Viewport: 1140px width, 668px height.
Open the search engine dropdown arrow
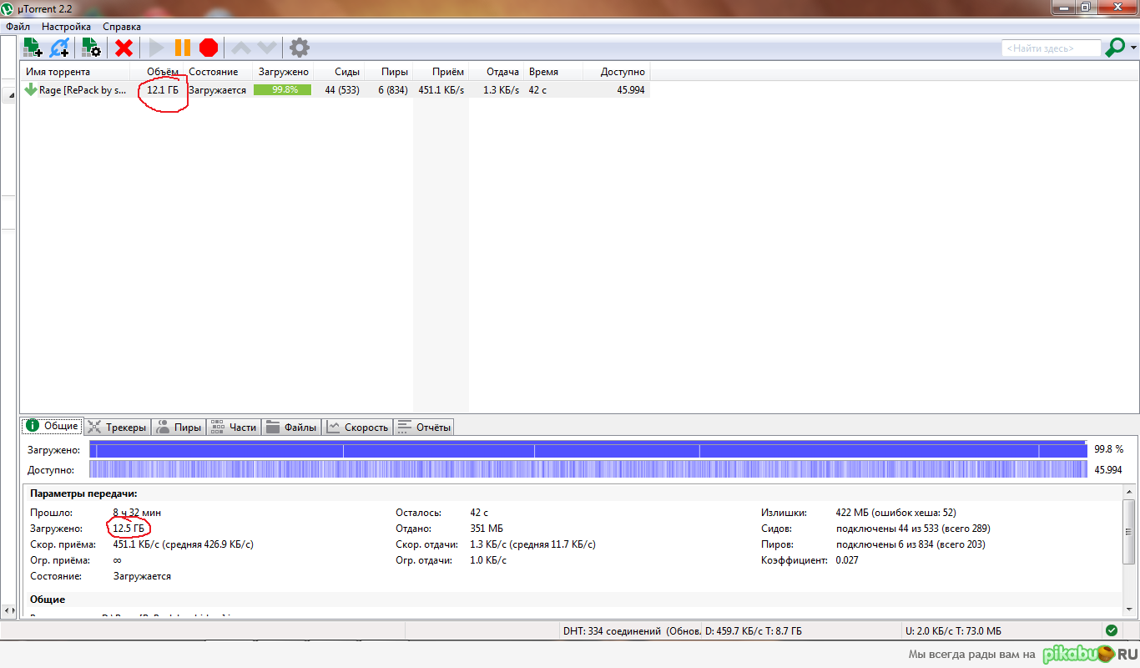[x=1133, y=48]
